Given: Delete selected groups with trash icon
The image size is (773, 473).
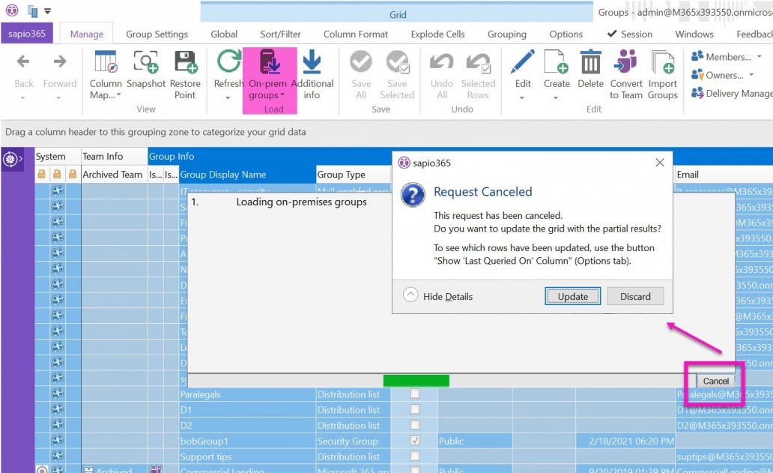Looking at the screenshot, I should coord(590,61).
